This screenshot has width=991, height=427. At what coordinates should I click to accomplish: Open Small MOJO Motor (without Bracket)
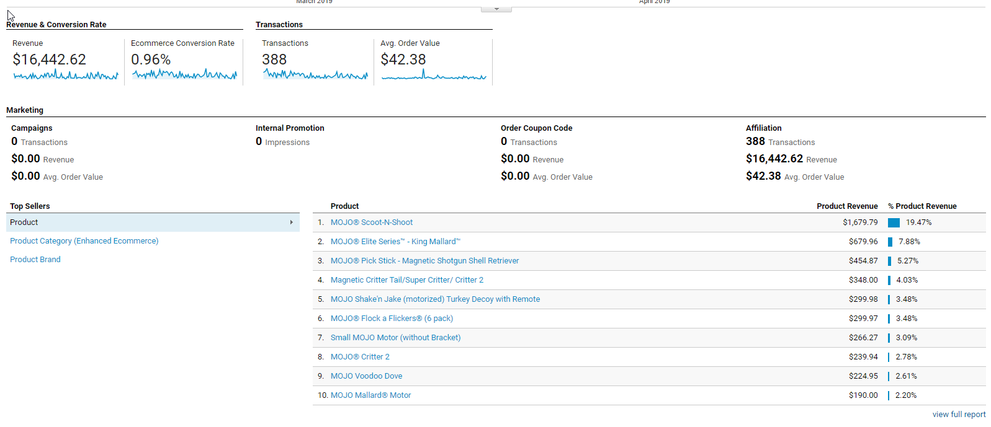[x=395, y=338]
